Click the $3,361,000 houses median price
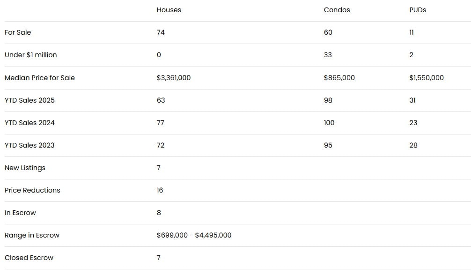Screen dimensions: 471x275 tap(174, 78)
